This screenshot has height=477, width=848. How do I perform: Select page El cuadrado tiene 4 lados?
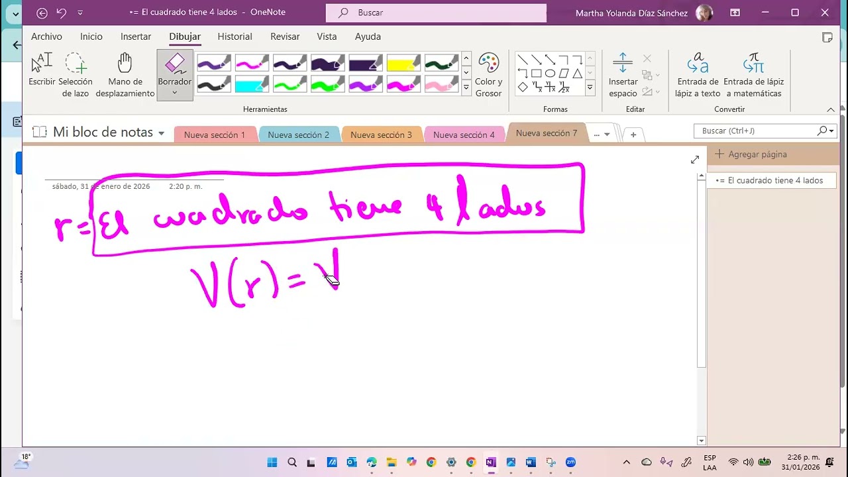click(772, 180)
